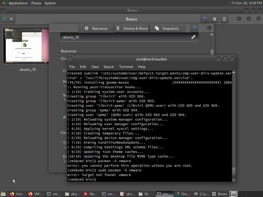Open the terminal View menu
Image resolution: width=263 pixels, height=197 pixels.
[95, 67]
